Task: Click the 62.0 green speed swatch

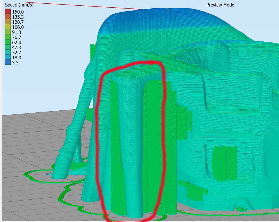Action: 8,42
